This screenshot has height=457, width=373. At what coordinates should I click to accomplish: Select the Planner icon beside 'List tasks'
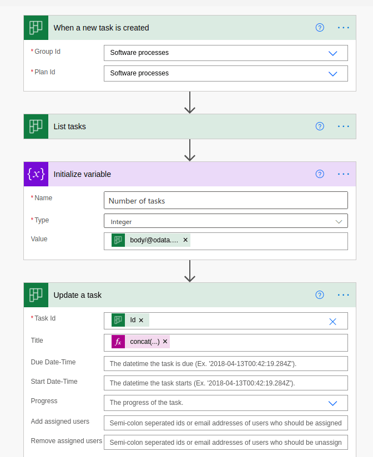tap(36, 126)
